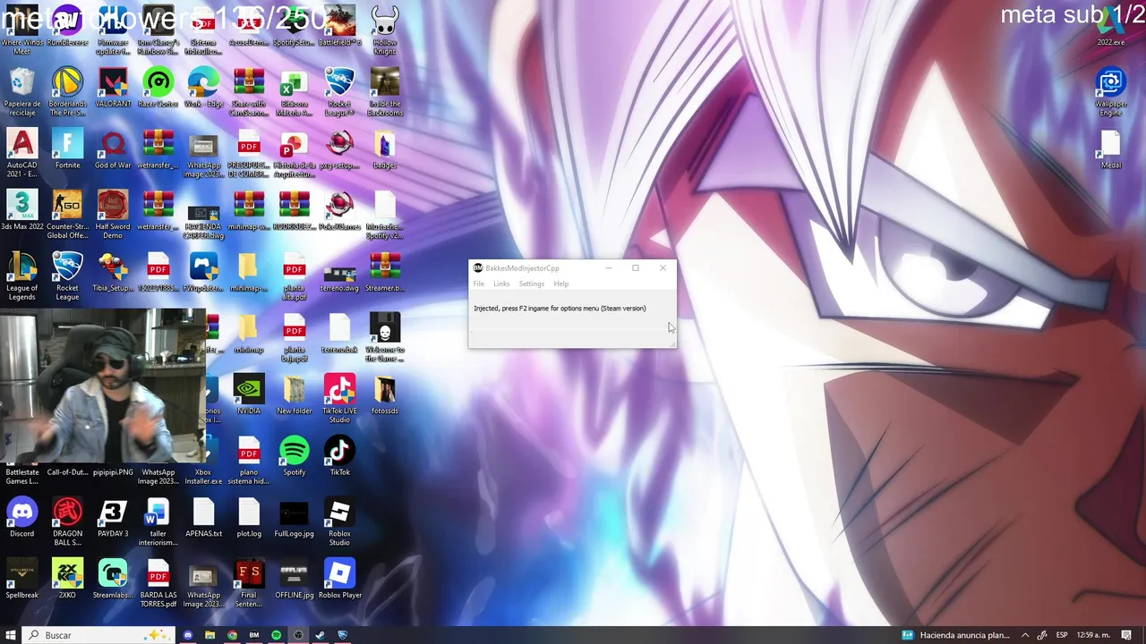This screenshot has height=644, width=1146.
Task: Select the God of War desktop icon
Action: [x=113, y=148]
